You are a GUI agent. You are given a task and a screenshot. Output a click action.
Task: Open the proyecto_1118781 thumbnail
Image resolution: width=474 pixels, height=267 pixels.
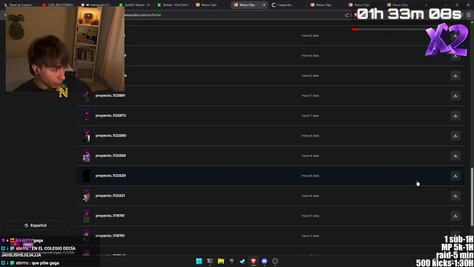(x=86, y=216)
